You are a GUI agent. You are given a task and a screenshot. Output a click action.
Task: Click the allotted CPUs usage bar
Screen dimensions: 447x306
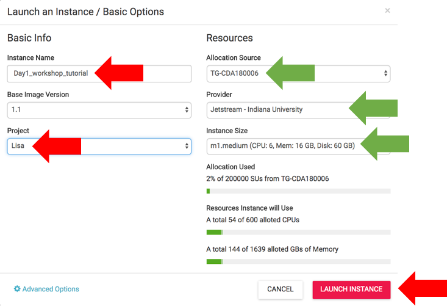pos(298,232)
